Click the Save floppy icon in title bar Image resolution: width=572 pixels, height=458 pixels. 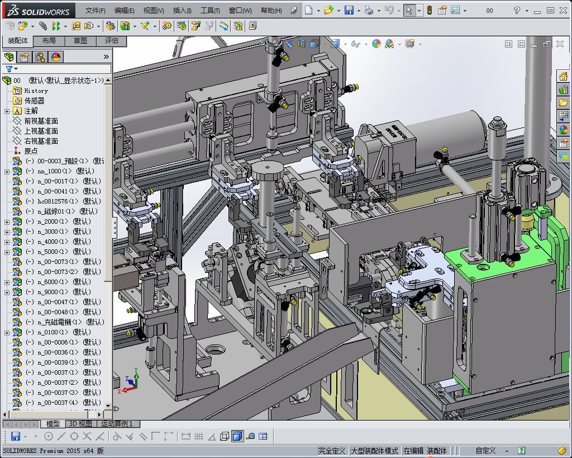click(349, 10)
